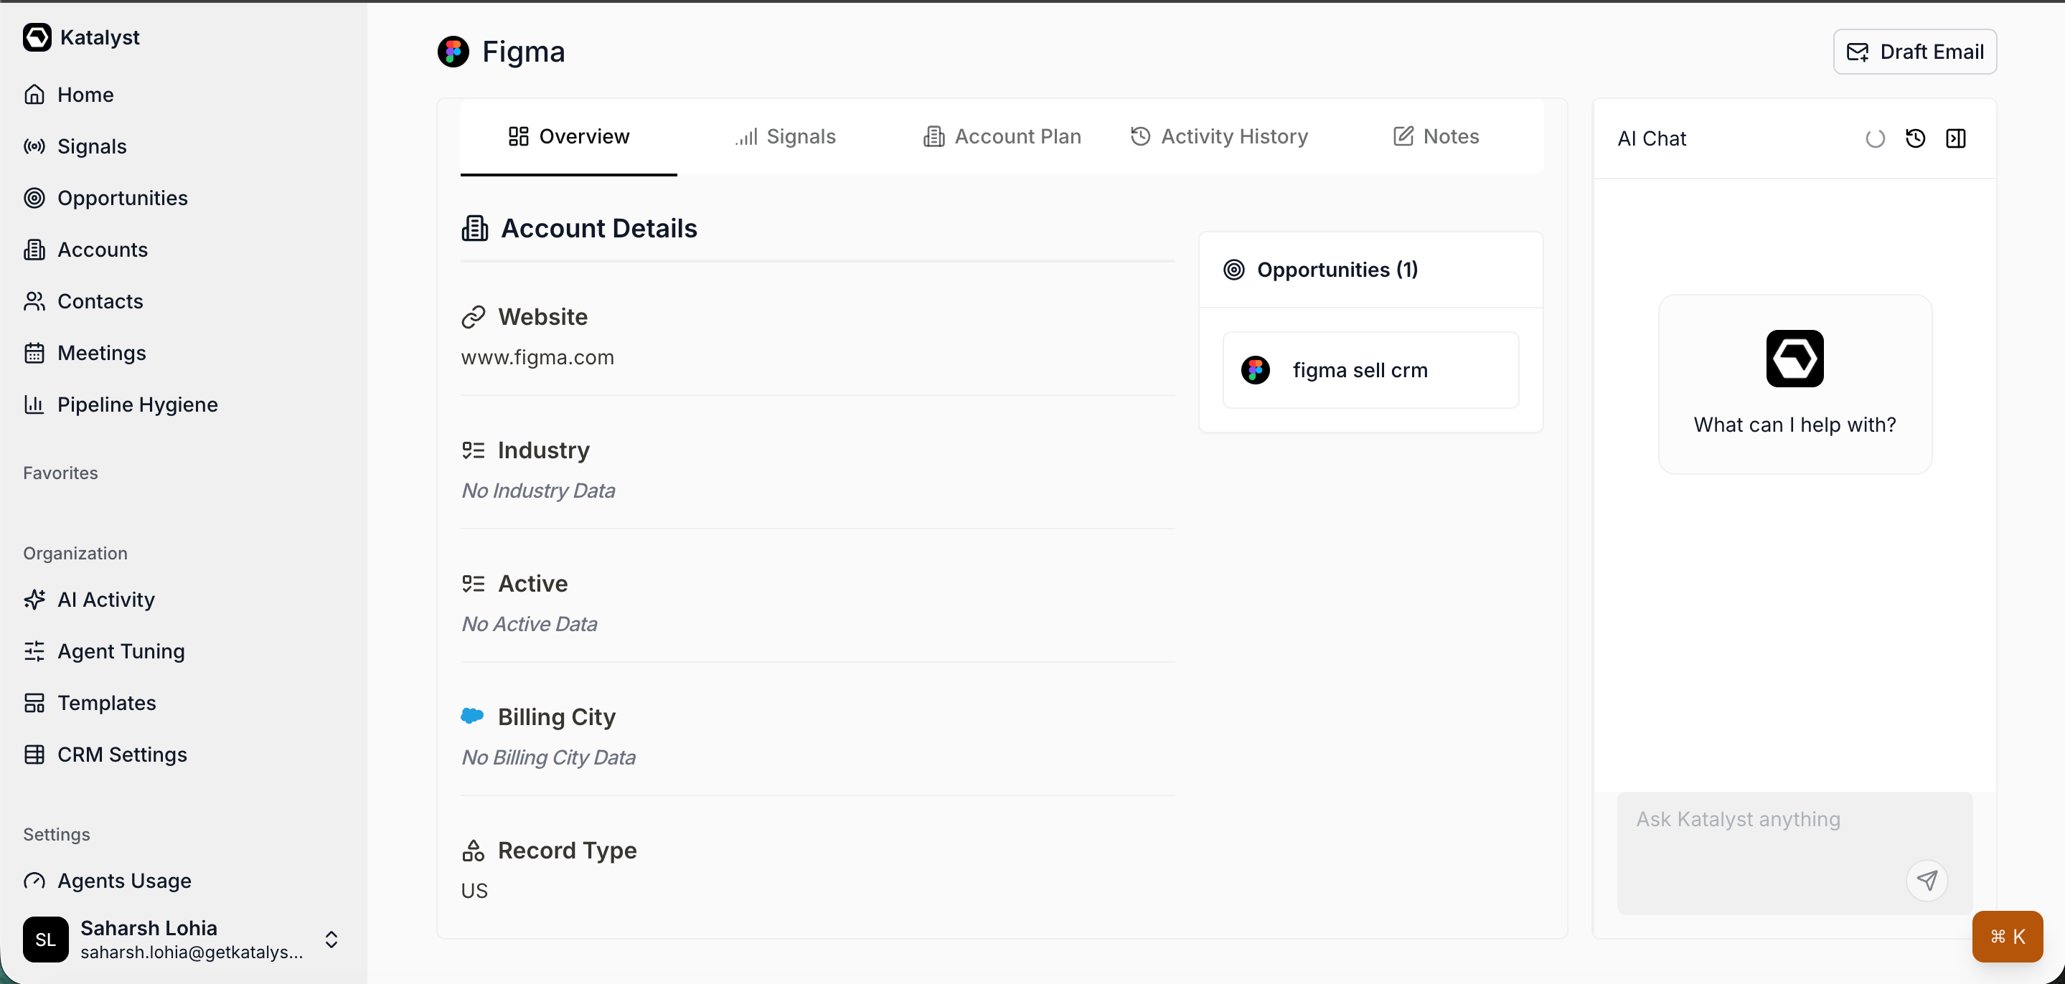Open the figma sell crm opportunity
Image resolution: width=2065 pixels, height=984 pixels.
1370,369
